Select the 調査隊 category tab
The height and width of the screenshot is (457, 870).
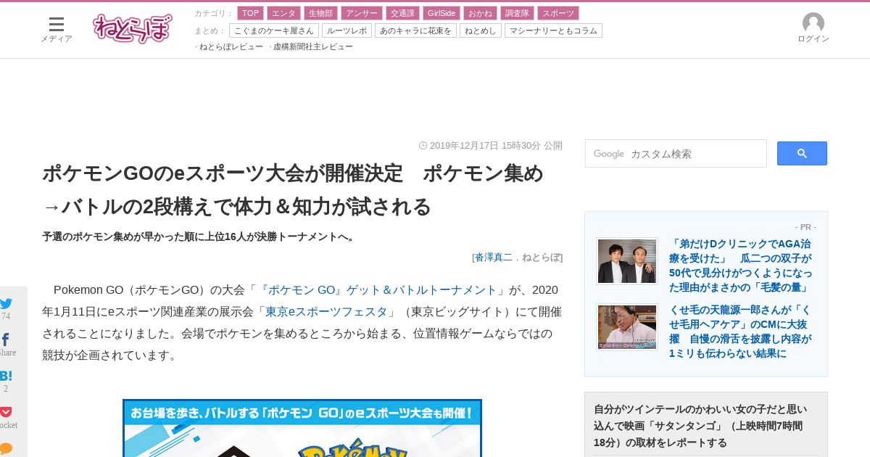point(517,13)
